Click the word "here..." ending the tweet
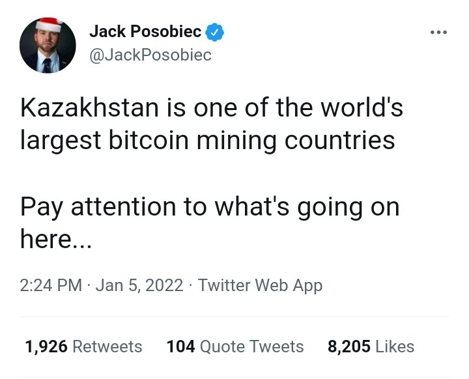Screen dimensions: 469x379 tap(57, 240)
